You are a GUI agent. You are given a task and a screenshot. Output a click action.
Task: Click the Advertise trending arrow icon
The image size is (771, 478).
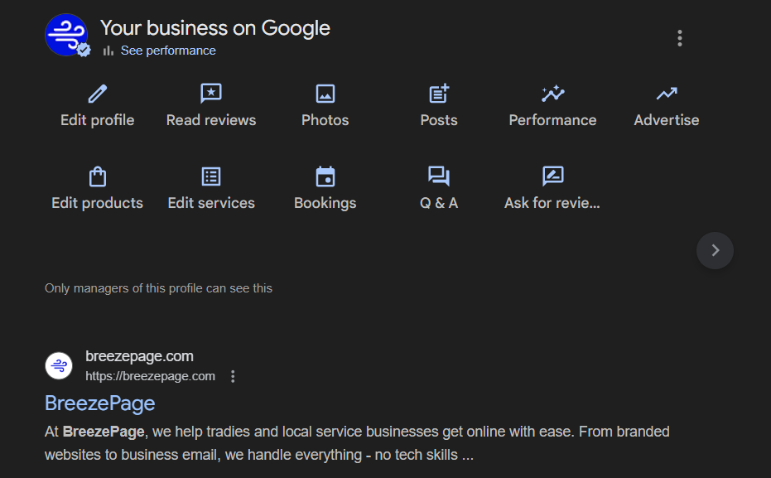667,94
